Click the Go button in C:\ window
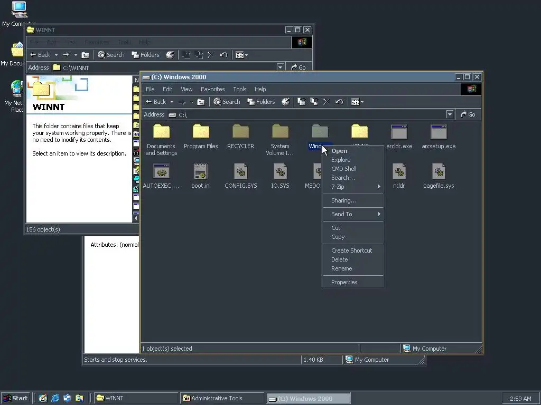541x405 pixels. 468,114
